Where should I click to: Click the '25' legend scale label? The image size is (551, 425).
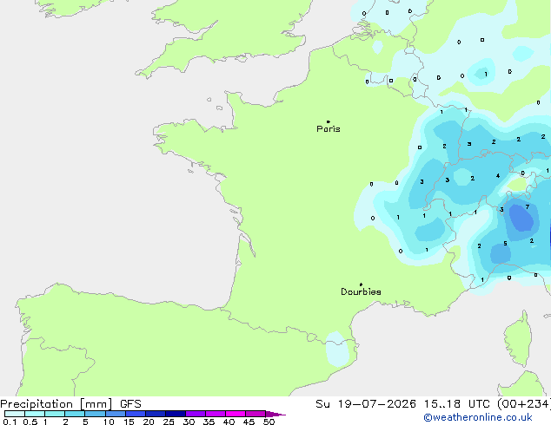pyautogui.click(x=169, y=422)
